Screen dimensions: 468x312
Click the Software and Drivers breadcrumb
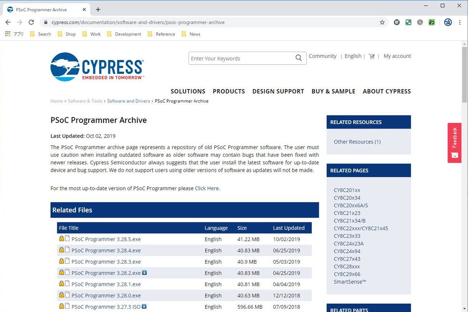point(128,101)
